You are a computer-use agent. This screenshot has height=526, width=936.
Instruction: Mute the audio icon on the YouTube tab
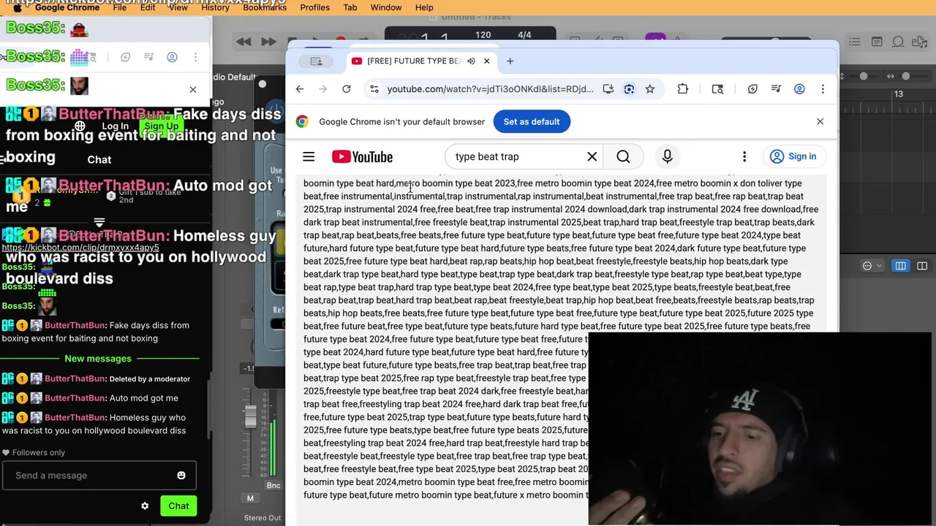(x=471, y=61)
